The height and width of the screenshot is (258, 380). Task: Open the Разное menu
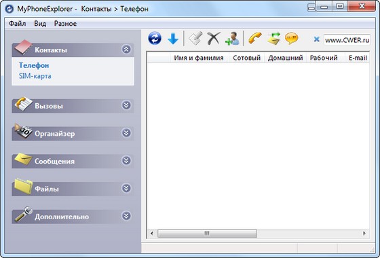pyautogui.click(x=65, y=24)
